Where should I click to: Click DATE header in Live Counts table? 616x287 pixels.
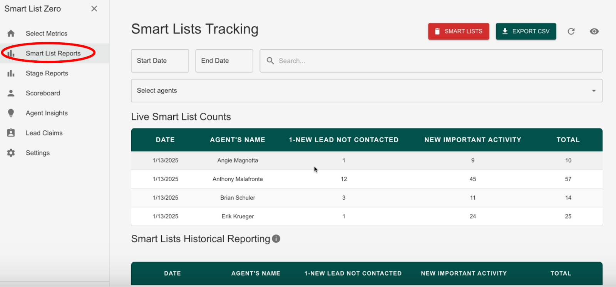click(x=165, y=140)
